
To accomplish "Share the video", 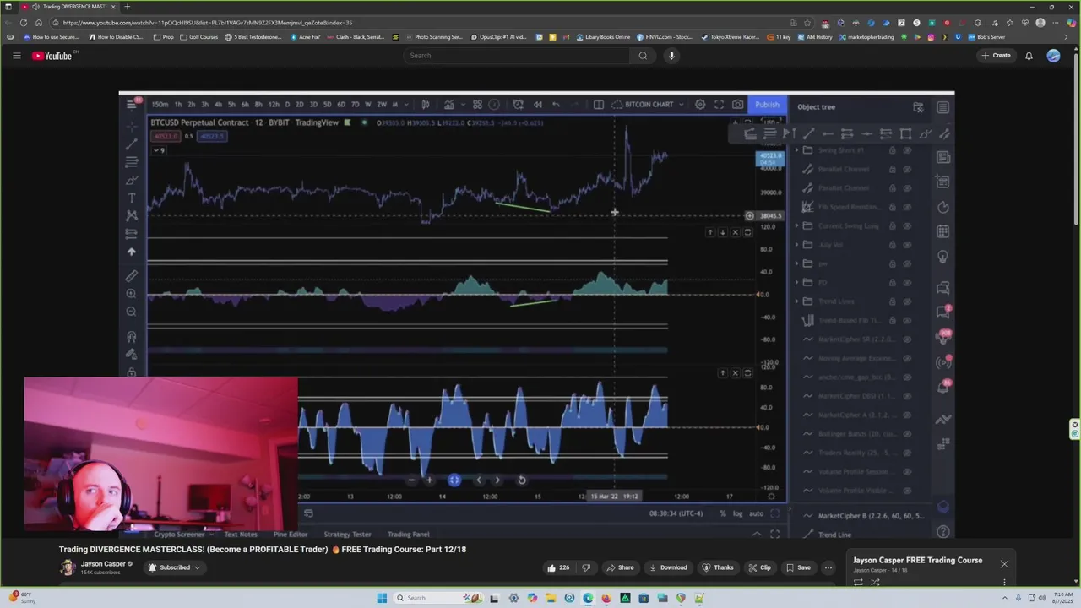I will coord(620,567).
